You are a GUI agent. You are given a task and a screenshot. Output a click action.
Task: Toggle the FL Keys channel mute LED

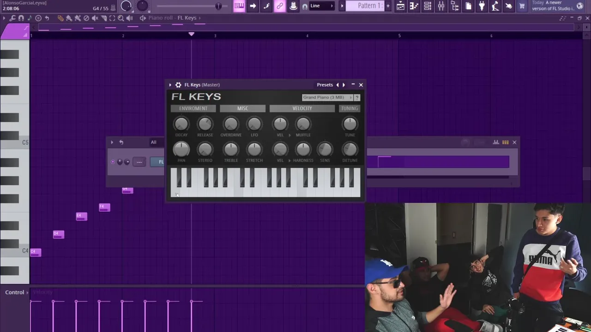(x=113, y=162)
